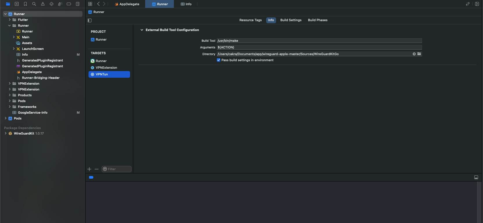Click the Build Tool path field
Image resolution: width=483 pixels, height=223 pixels.
pos(319,41)
